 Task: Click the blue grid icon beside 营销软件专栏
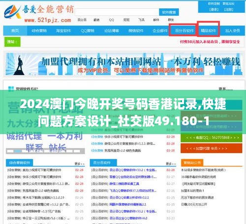point(11,89)
